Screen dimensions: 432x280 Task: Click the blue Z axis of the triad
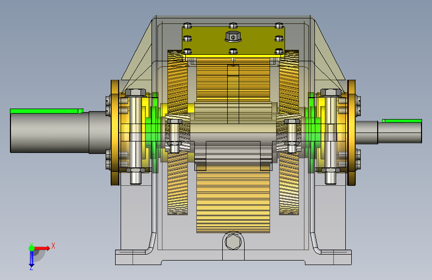coord(31,258)
